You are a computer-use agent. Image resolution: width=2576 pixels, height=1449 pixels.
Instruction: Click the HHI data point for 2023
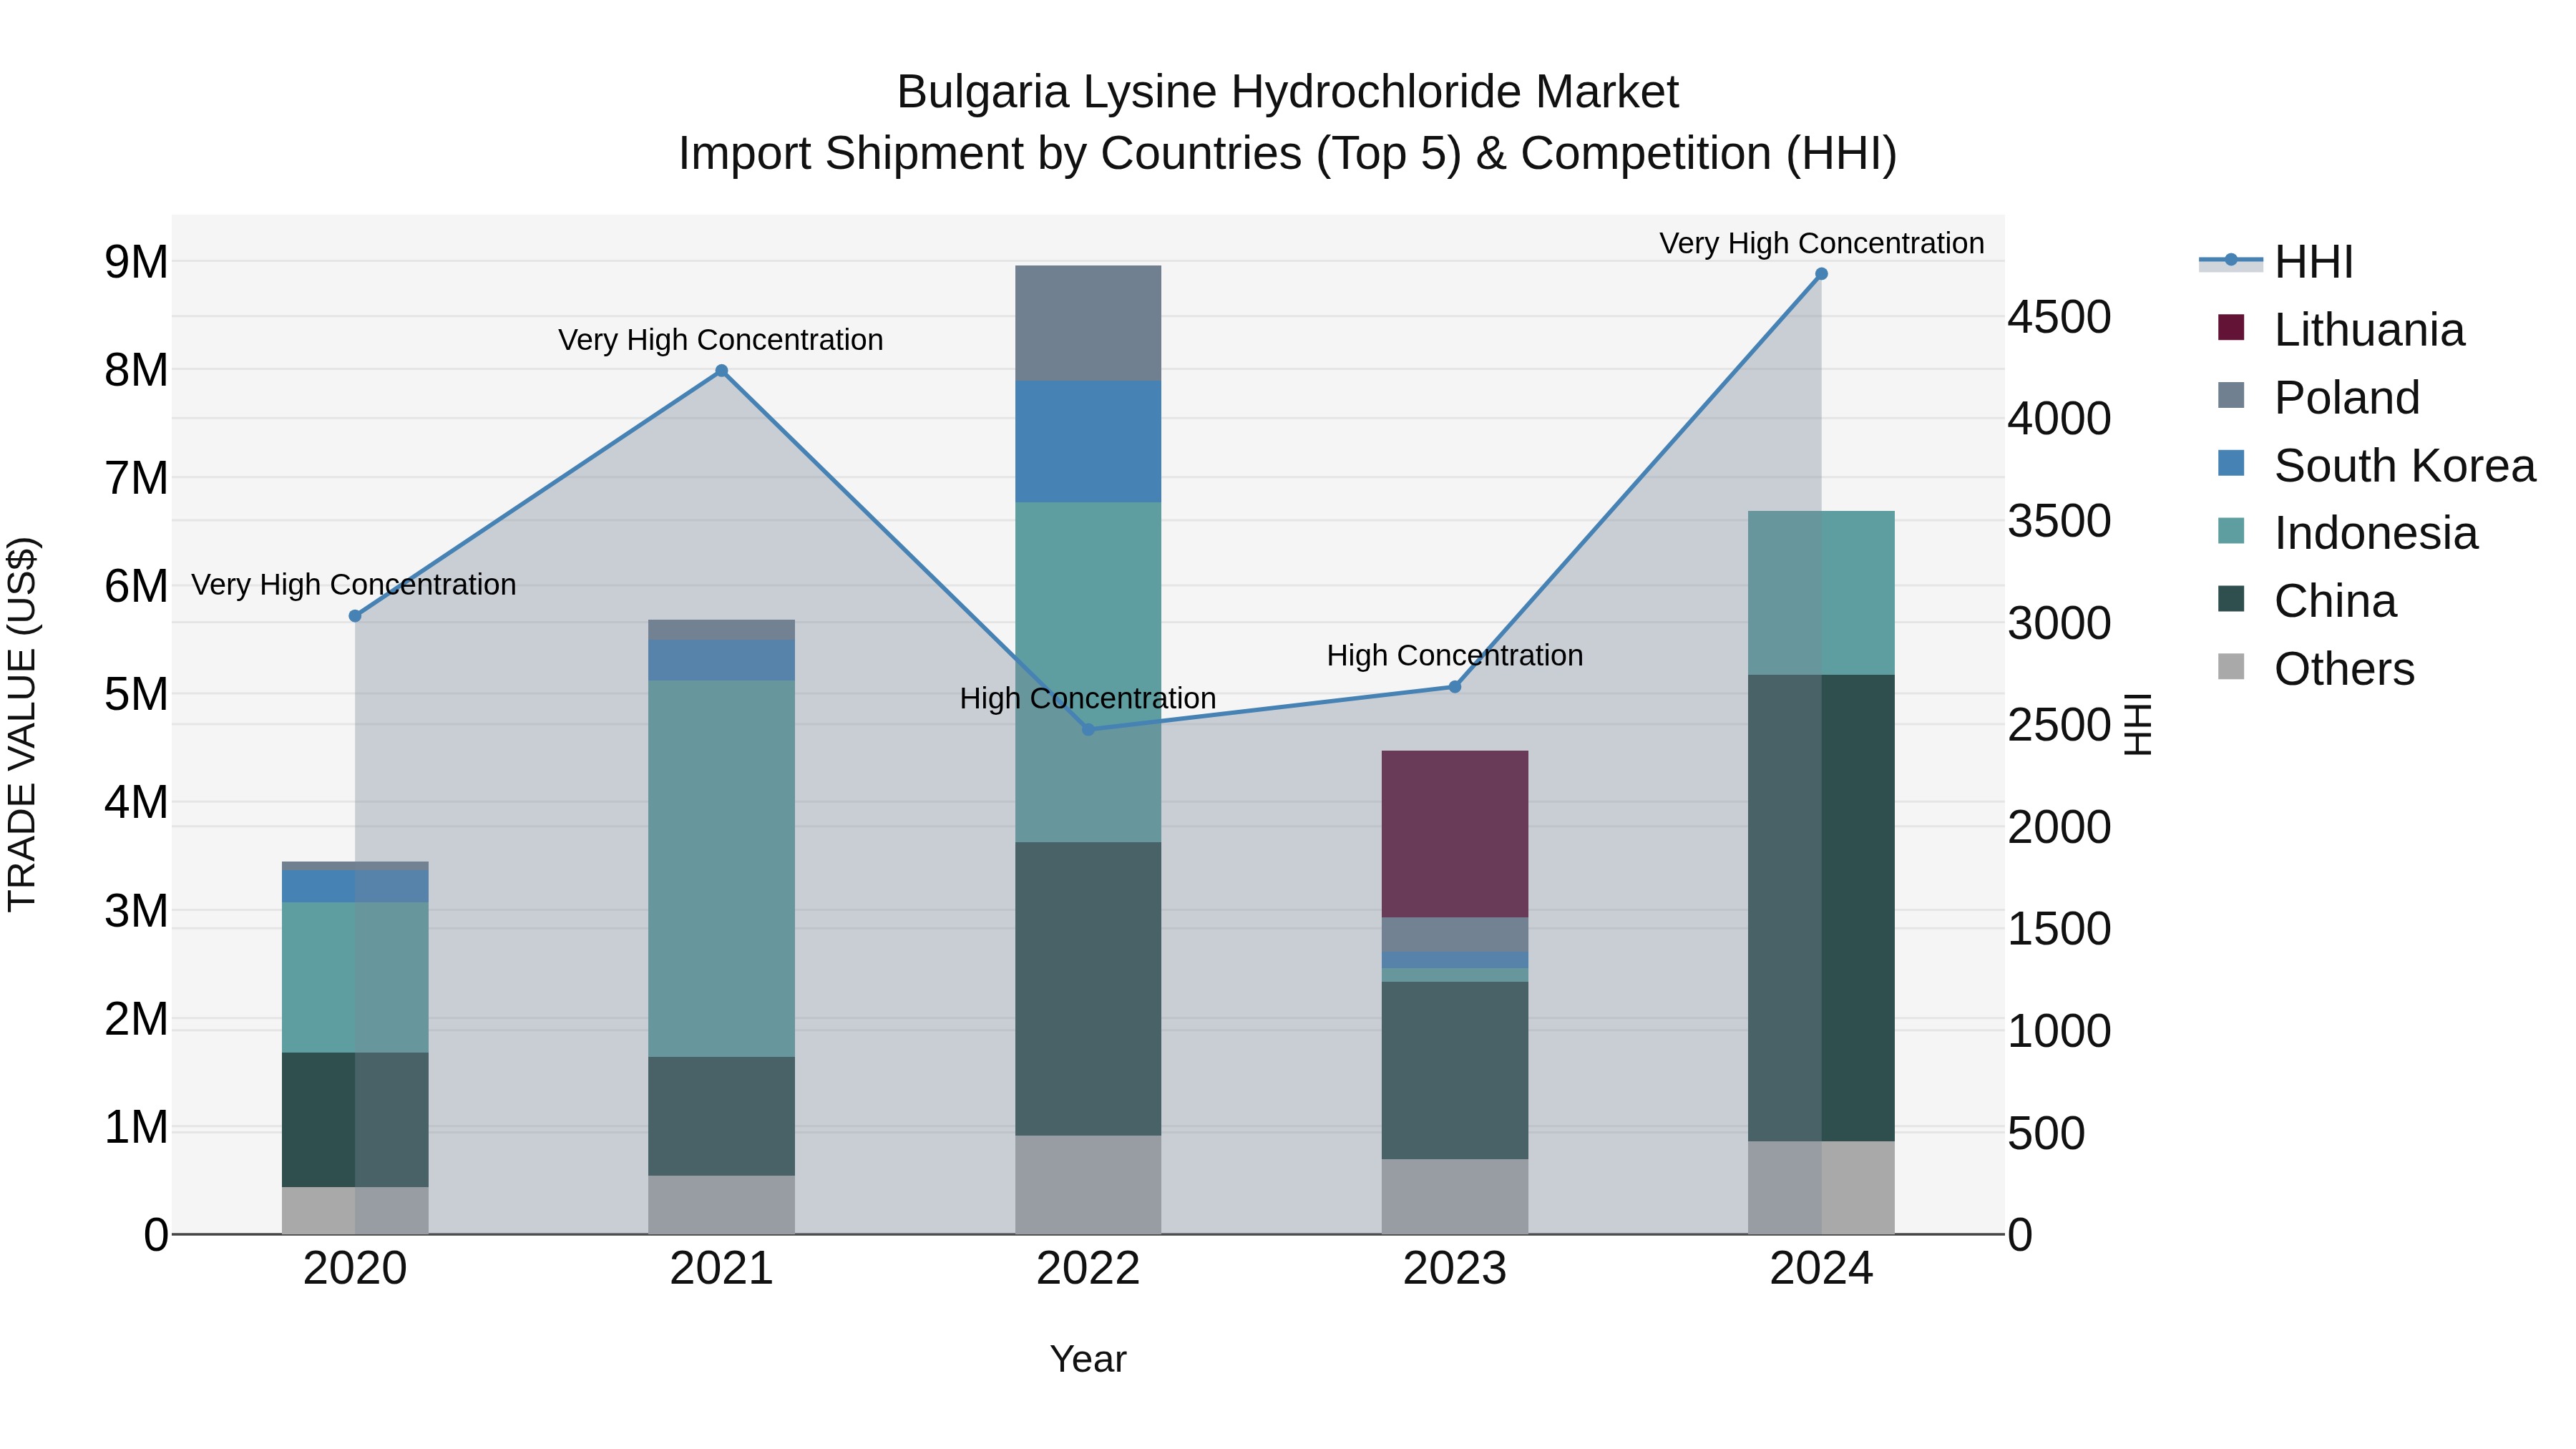[x=1455, y=687]
